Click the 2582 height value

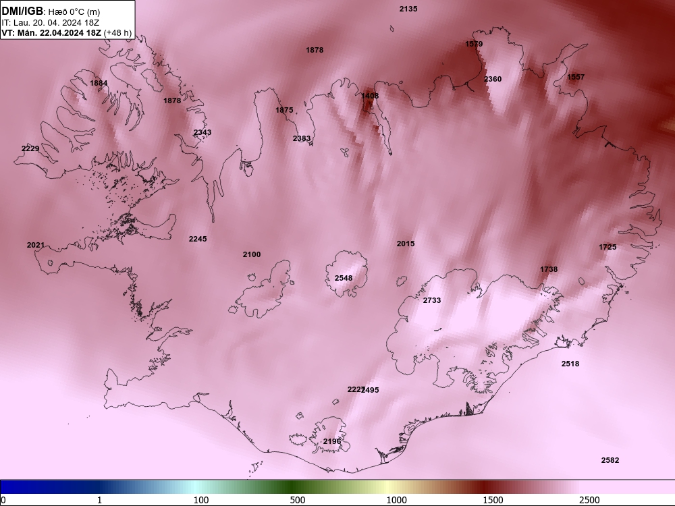pos(610,460)
